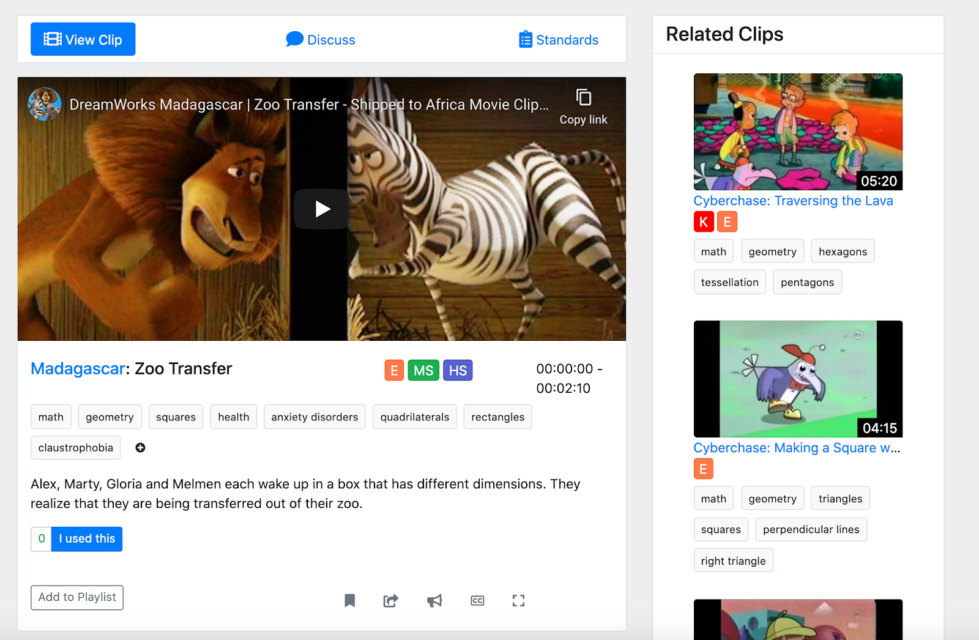
Task: Click the share arrow icon
Action: click(x=391, y=600)
